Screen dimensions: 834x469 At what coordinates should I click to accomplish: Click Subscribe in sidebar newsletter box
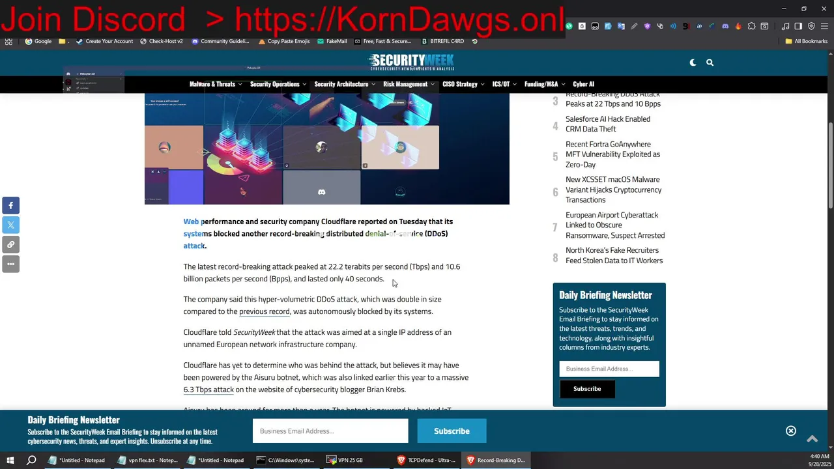(587, 389)
